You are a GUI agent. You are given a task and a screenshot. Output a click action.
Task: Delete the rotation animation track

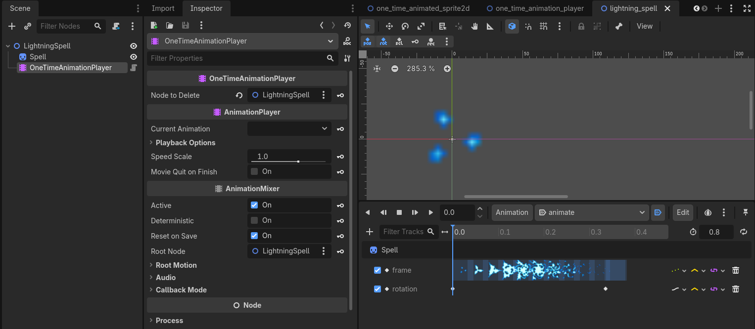pyautogui.click(x=736, y=289)
